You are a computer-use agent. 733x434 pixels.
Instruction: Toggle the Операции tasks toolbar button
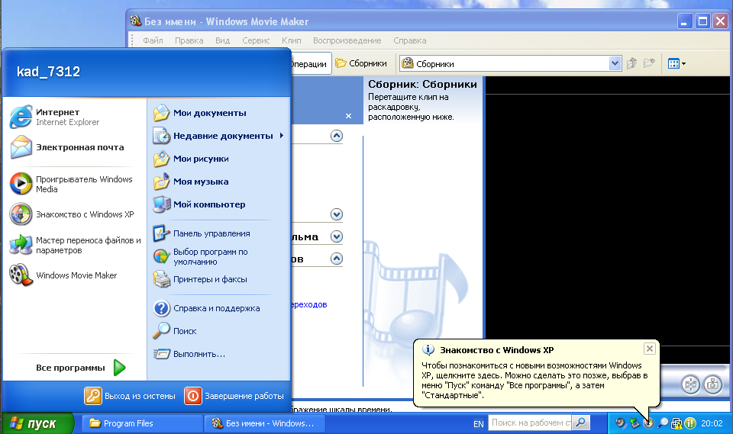pos(311,63)
